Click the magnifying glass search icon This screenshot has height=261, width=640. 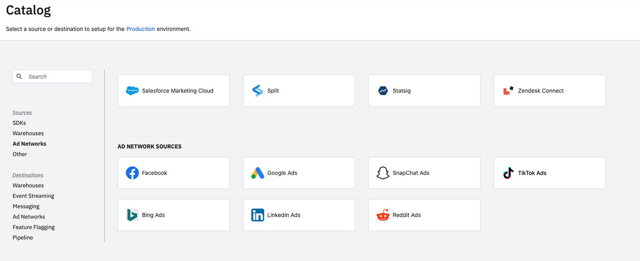click(x=19, y=76)
